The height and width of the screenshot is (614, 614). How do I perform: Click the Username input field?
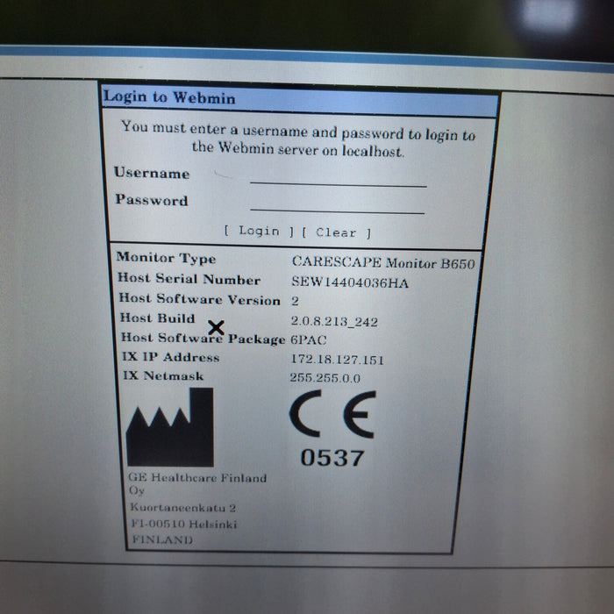tap(338, 177)
